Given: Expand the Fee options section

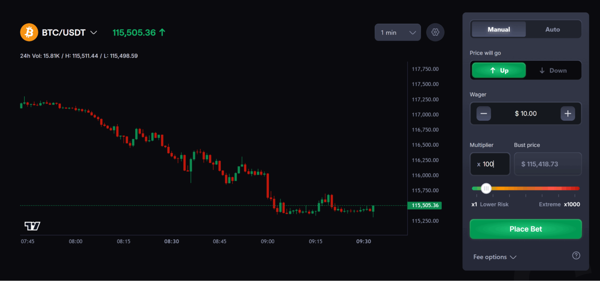Looking at the screenshot, I should click(x=494, y=257).
